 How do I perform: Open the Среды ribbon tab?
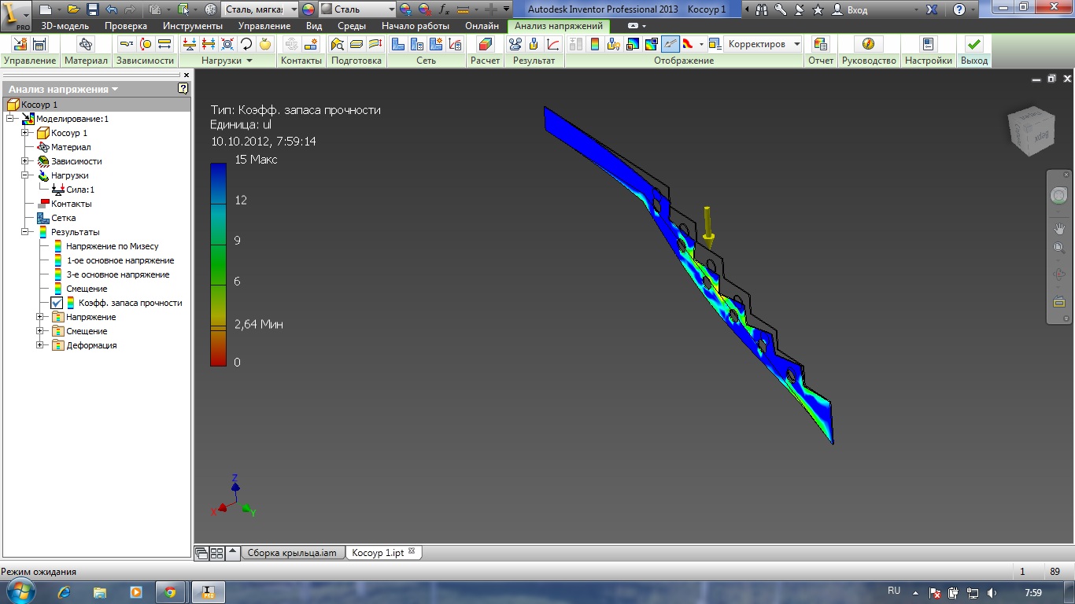coord(352,26)
